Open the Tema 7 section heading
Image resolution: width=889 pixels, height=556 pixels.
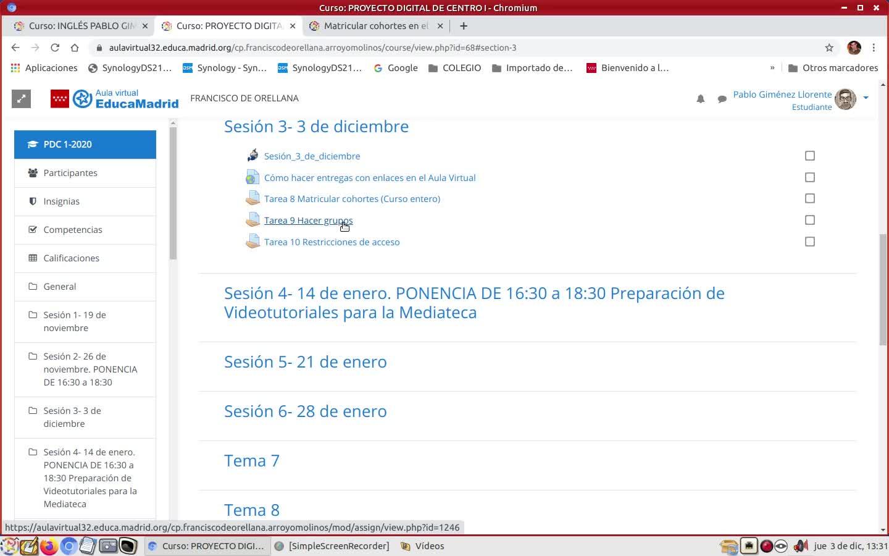(x=252, y=460)
